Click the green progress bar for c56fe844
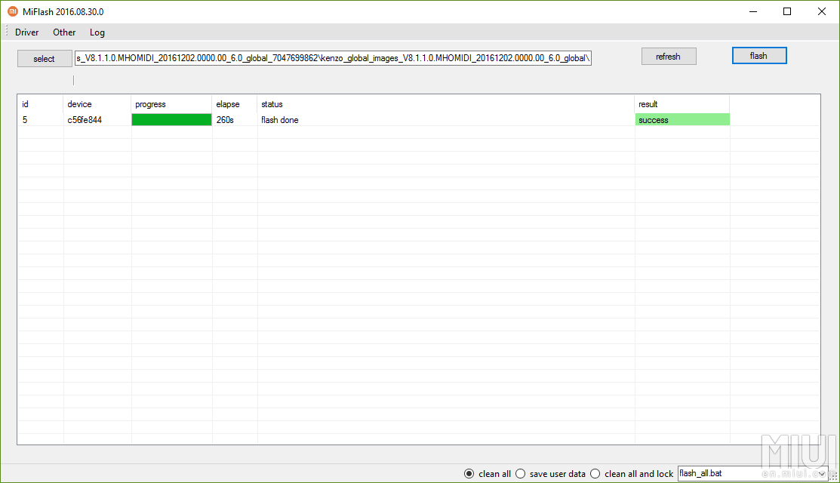The height and width of the screenshot is (483, 840). tap(171, 120)
